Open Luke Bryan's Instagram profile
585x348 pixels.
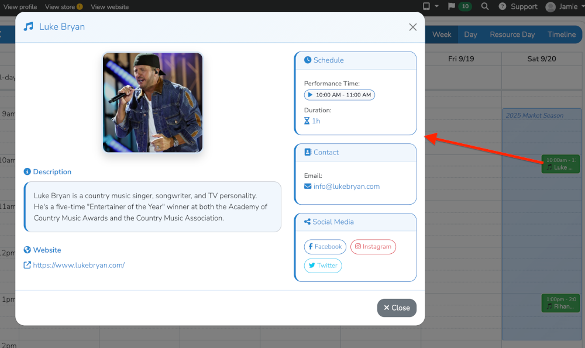[373, 247]
